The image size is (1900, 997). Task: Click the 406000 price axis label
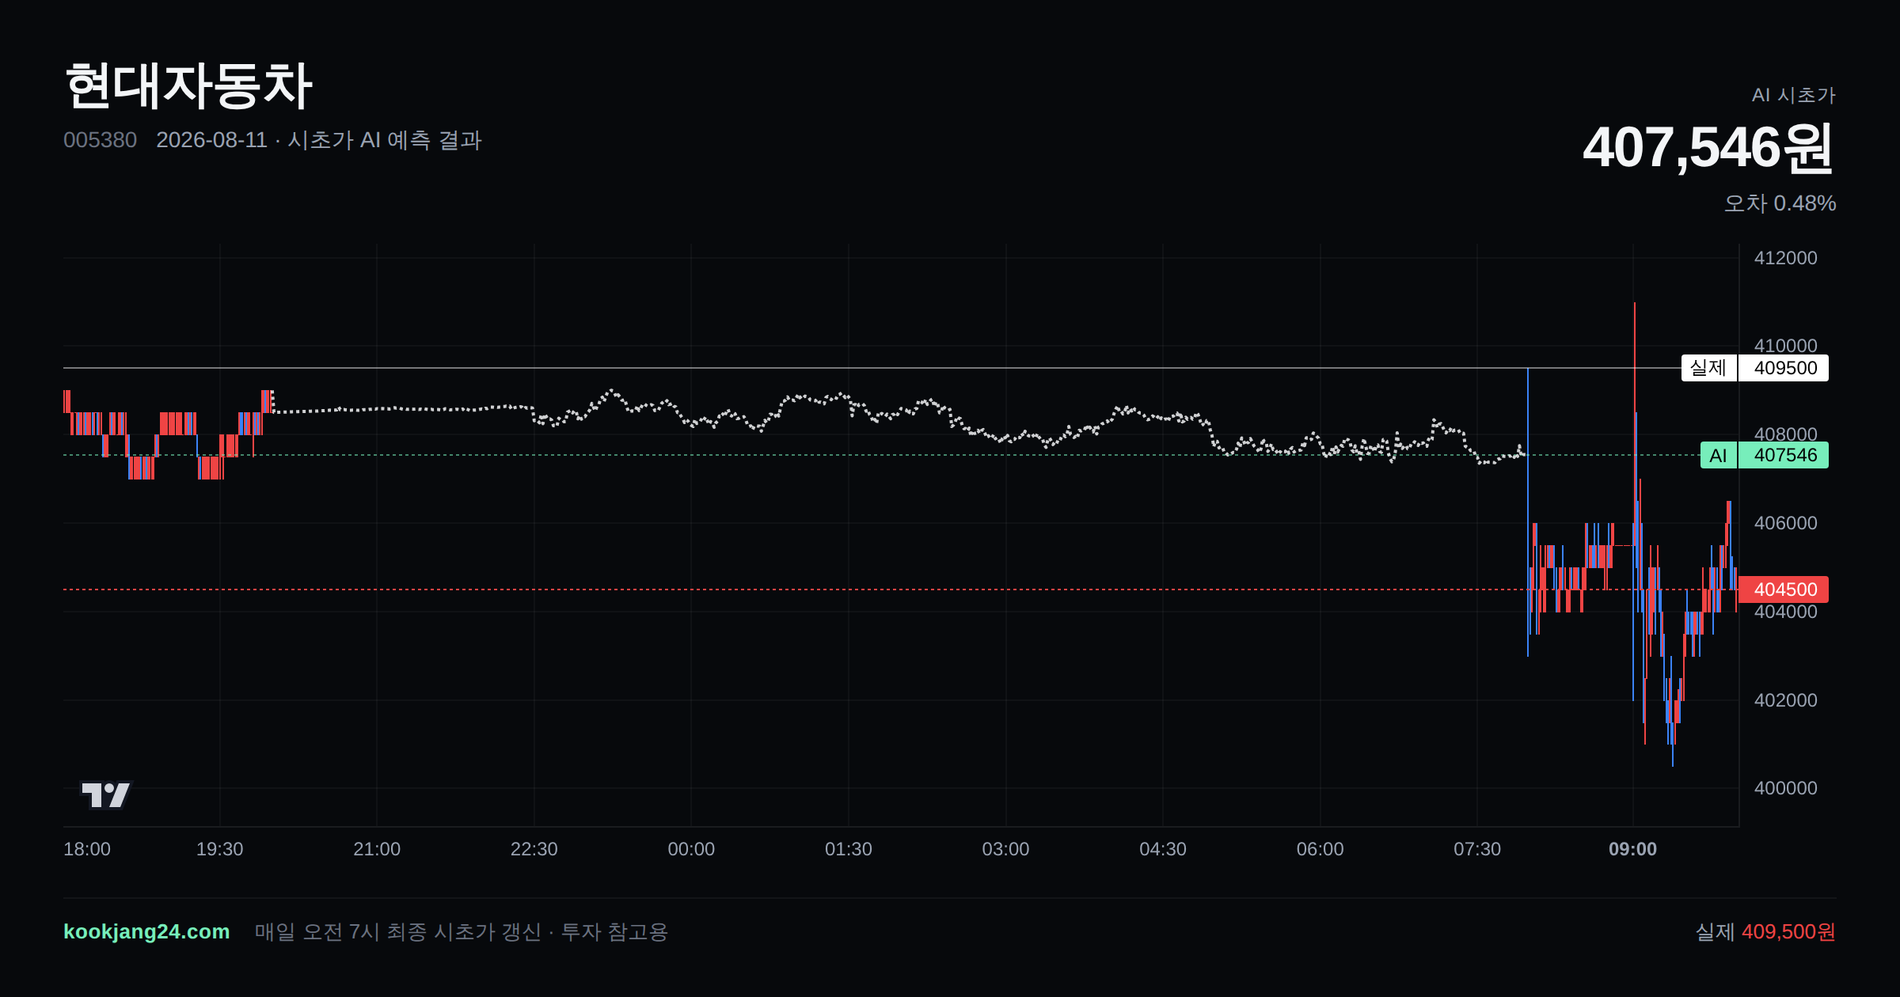(1785, 523)
